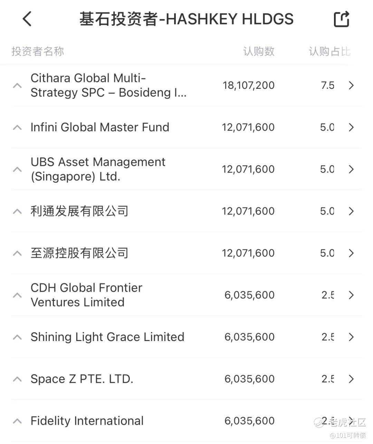Collapse the Infini Global Master Fund row
The image size is (373, 444).
tap(17, 127)
